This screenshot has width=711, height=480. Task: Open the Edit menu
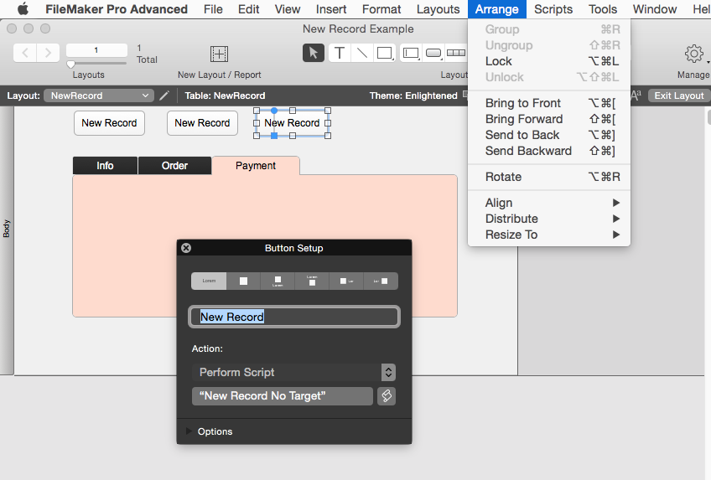tap(248, 9)
